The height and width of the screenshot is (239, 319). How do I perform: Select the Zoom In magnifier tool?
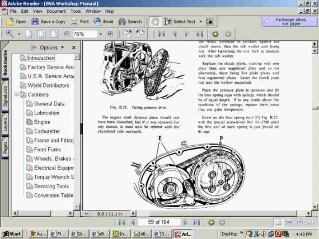pyautogui.click(x=10, y=34)
